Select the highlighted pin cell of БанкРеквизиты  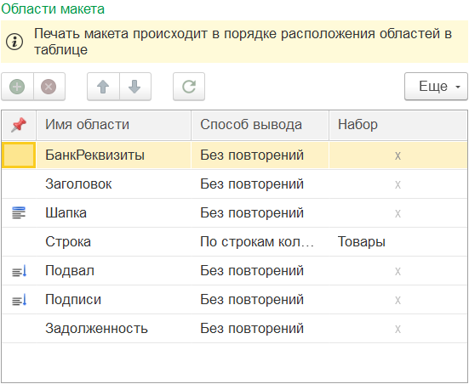click(x=19, y=155)
